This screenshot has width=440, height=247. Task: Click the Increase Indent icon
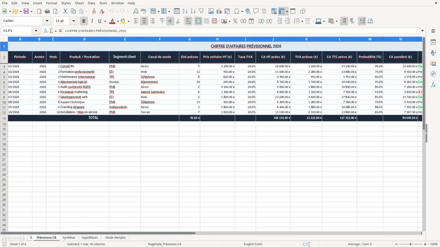click(x=279, y=21)
